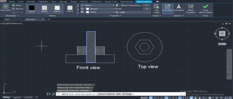Click Select objects command-line option

[106, 94]
